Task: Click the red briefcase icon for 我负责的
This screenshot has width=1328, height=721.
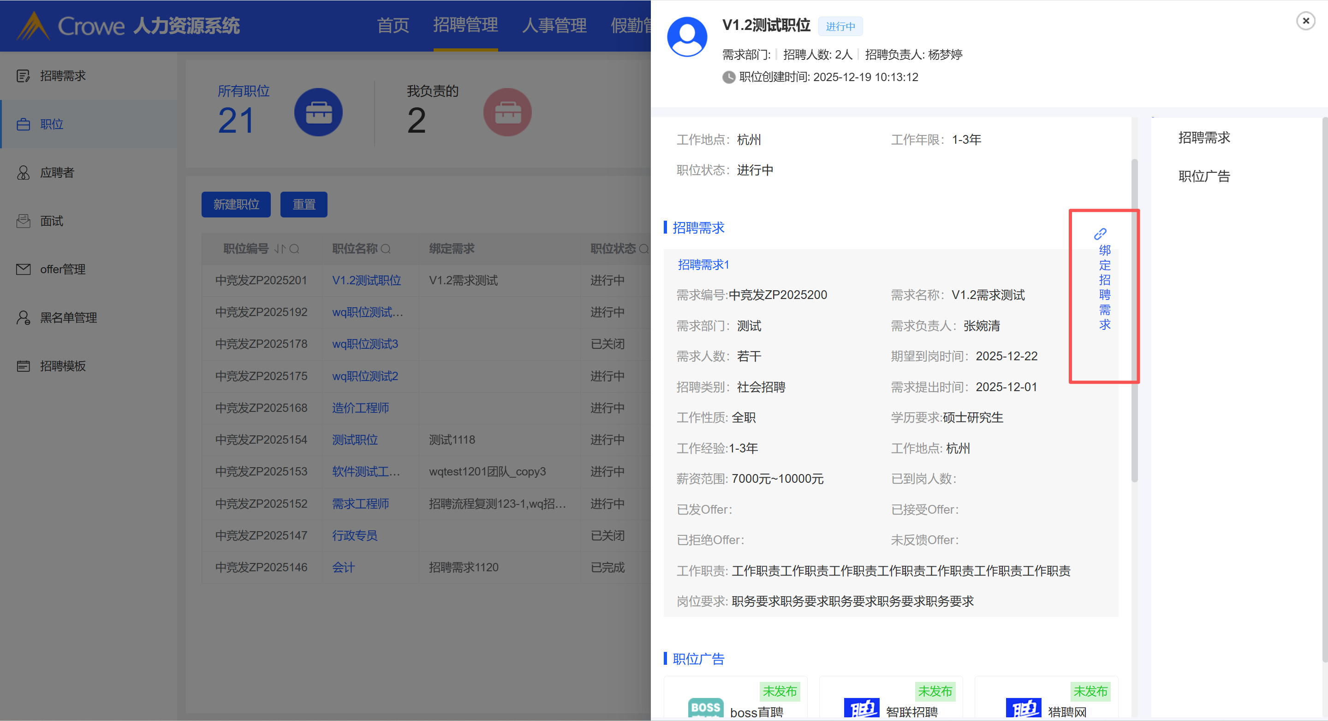Action: click(x=507, y=112)
